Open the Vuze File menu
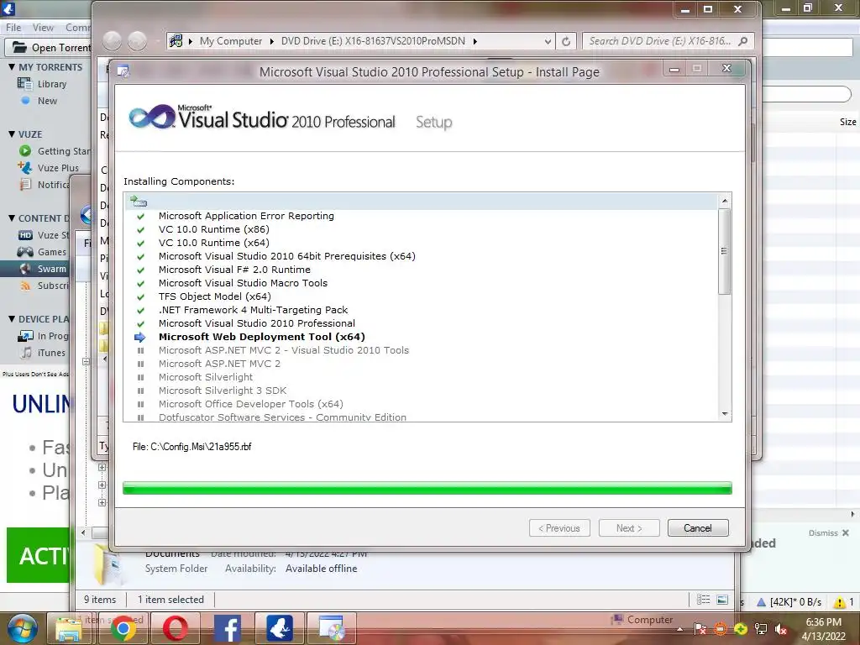This screenshot has height=645, width=860. click(13, 28)
